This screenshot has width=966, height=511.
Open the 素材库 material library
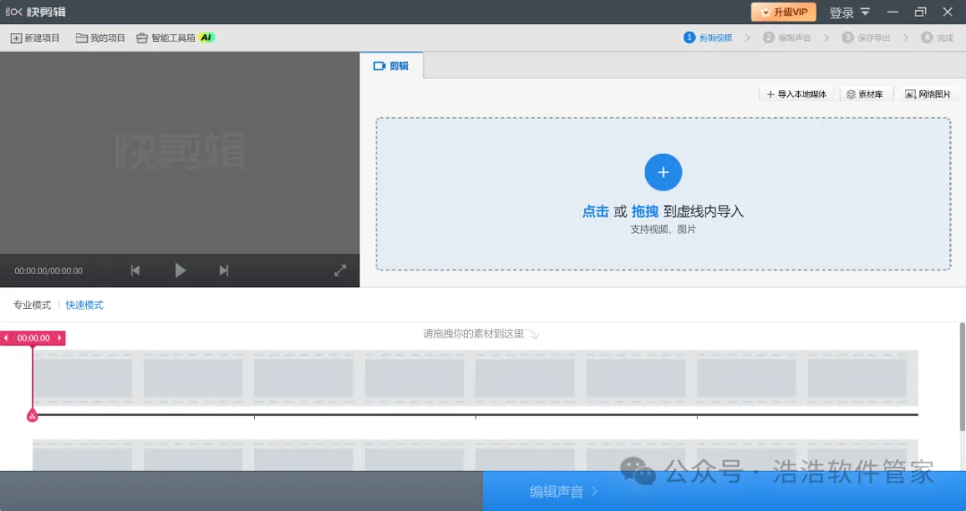pyautogui.click(x=865, y=94)
